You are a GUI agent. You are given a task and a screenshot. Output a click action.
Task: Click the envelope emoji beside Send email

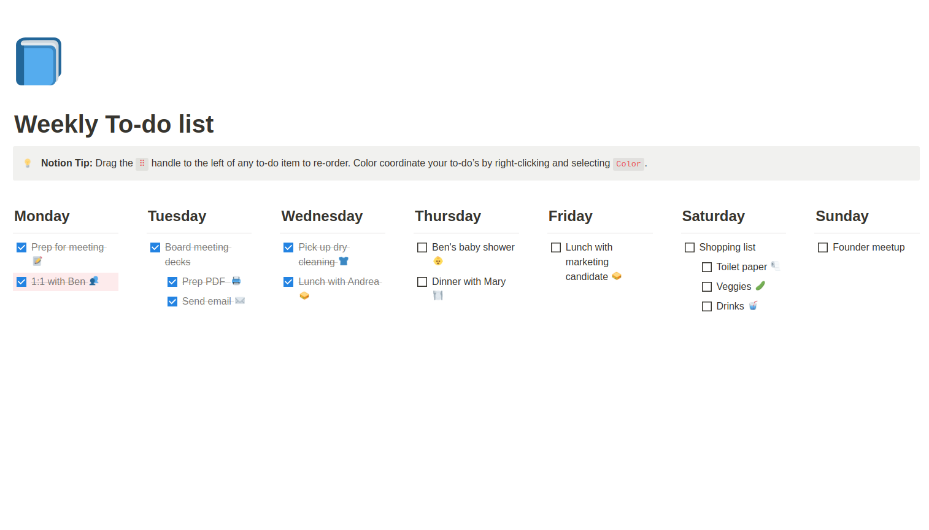pyautogui.click(x=240, y=301)
